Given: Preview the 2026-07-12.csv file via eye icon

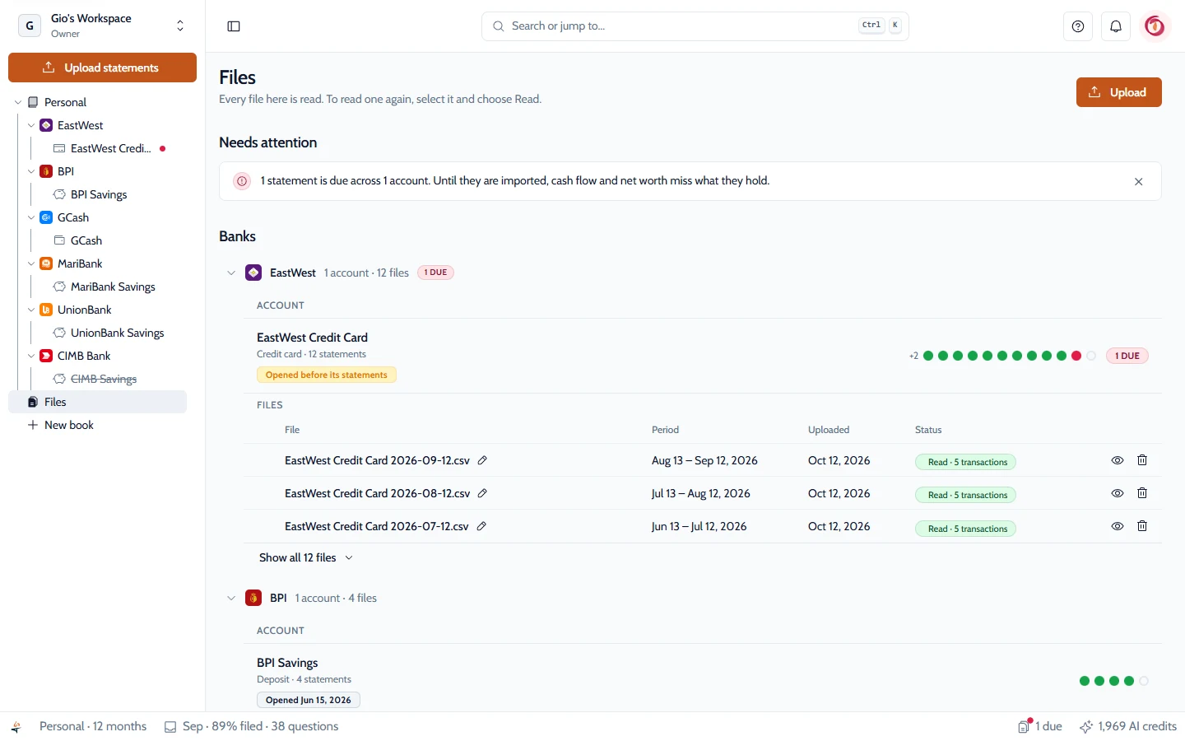Looking at the screenshot, I should point(1118,526).
